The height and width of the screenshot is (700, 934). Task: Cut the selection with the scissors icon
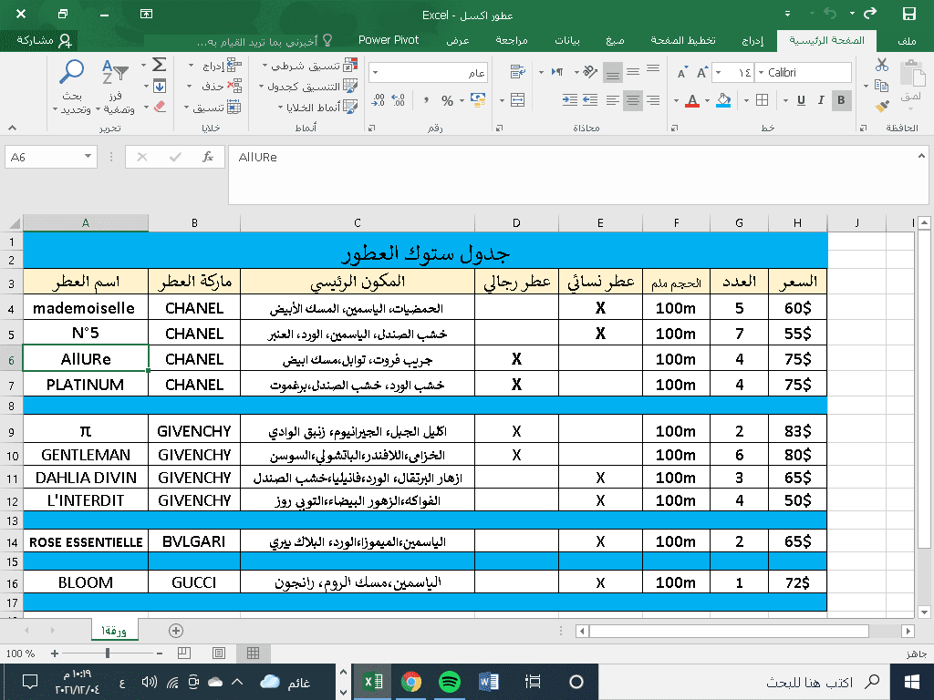point(882,65)
